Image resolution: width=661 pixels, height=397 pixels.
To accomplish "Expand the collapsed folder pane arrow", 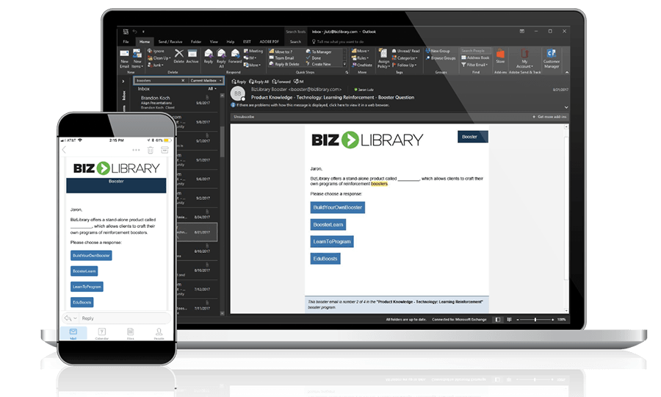I will point(123,81).
